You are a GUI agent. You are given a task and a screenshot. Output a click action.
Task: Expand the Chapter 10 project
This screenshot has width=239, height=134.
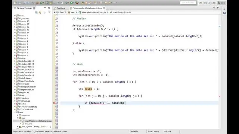(15, 21)
